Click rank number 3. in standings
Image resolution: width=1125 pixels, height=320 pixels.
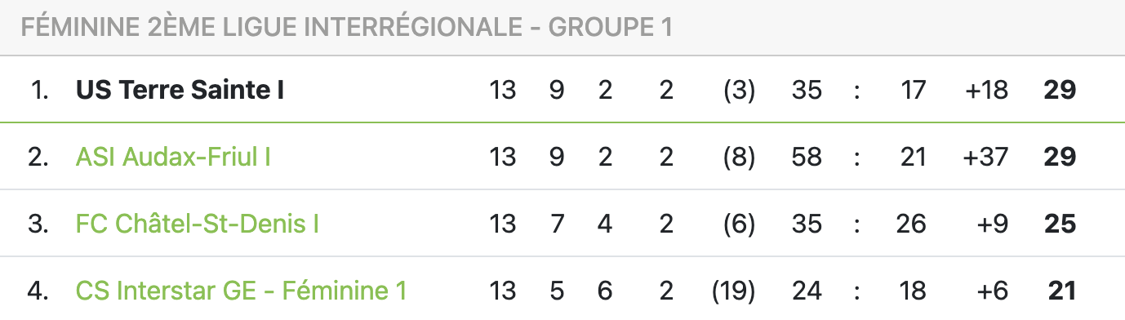(38, 224)
